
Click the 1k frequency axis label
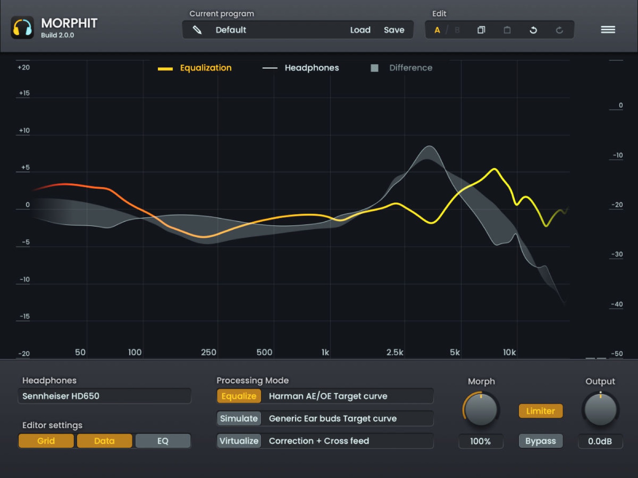325,352
